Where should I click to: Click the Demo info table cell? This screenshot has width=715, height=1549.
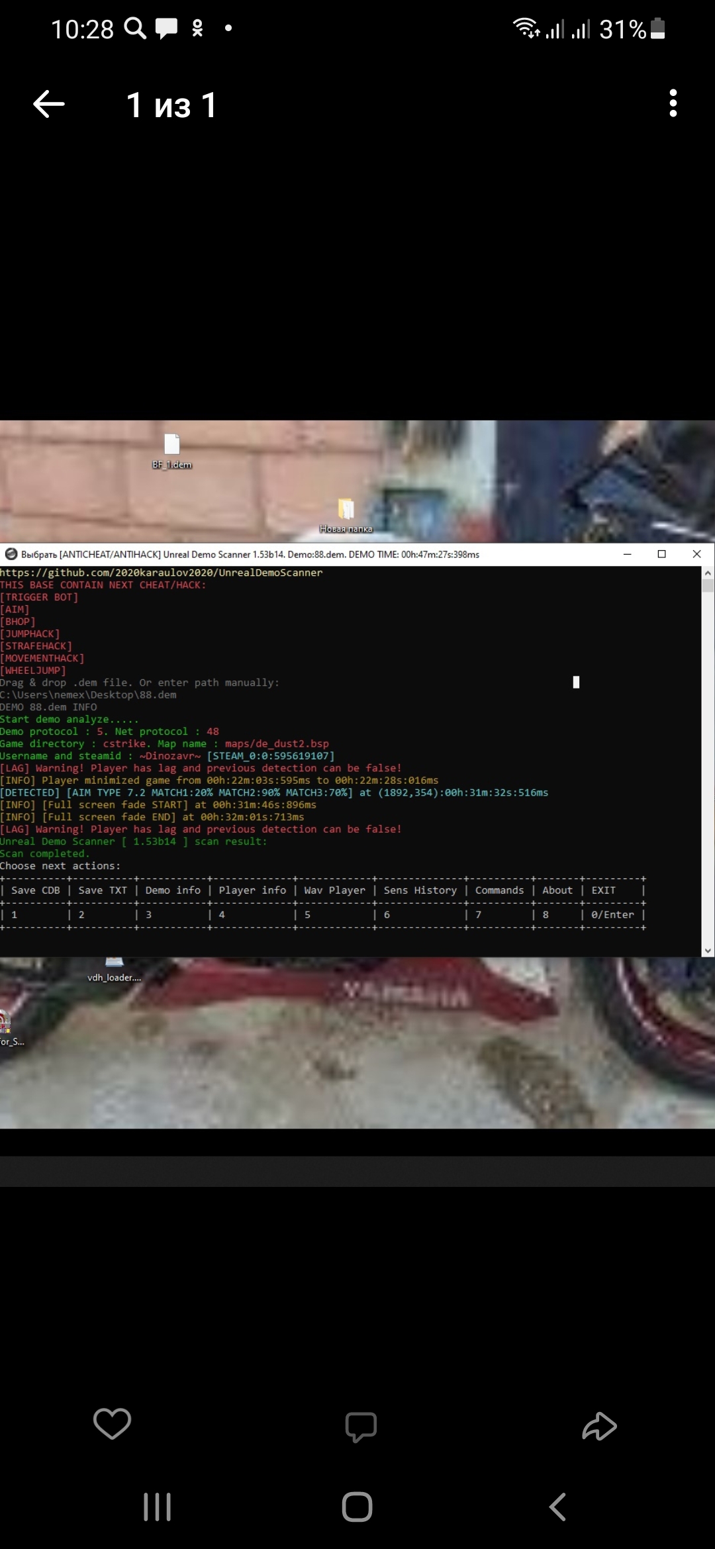click(173, 890)
